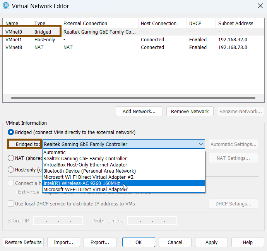Click the Type column header

46,23
